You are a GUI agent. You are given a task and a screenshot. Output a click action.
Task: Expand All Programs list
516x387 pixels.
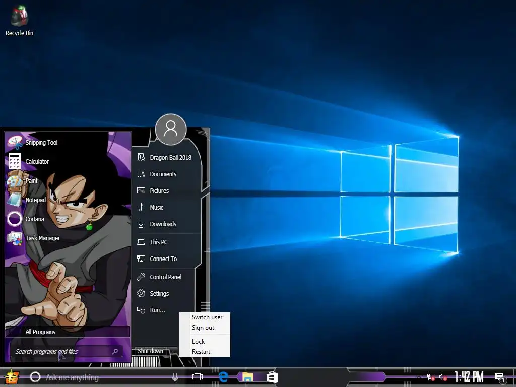[68, 332]
